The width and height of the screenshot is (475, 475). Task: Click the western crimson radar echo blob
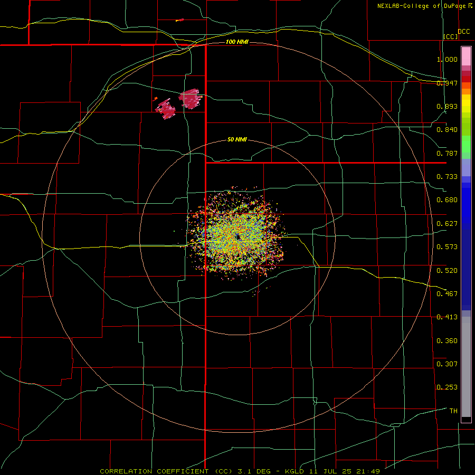pyautogui.click(x=166, y=109)
